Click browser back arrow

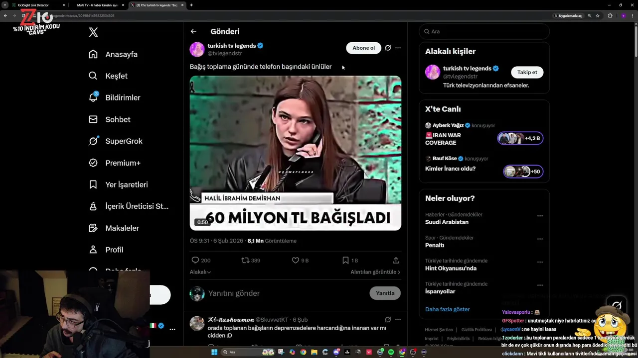[x=5, y=15]
